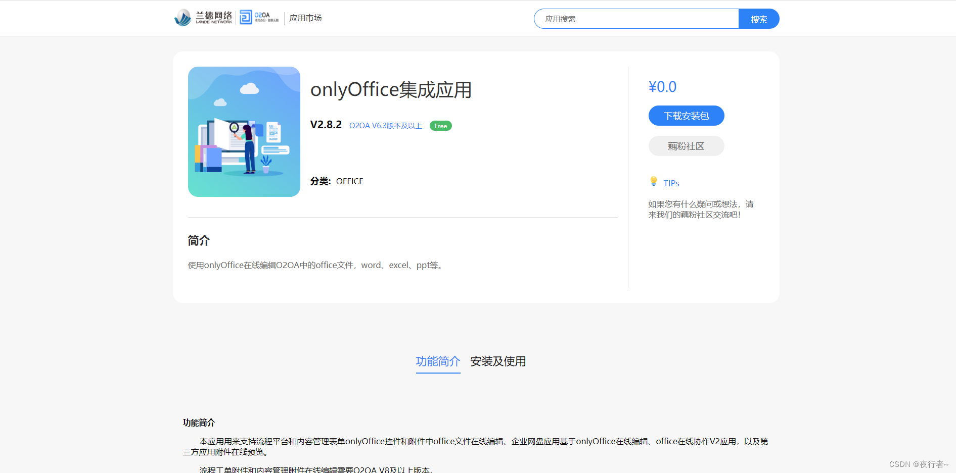
Task: Select the 功能简介 tab
Action: (438, 361)
